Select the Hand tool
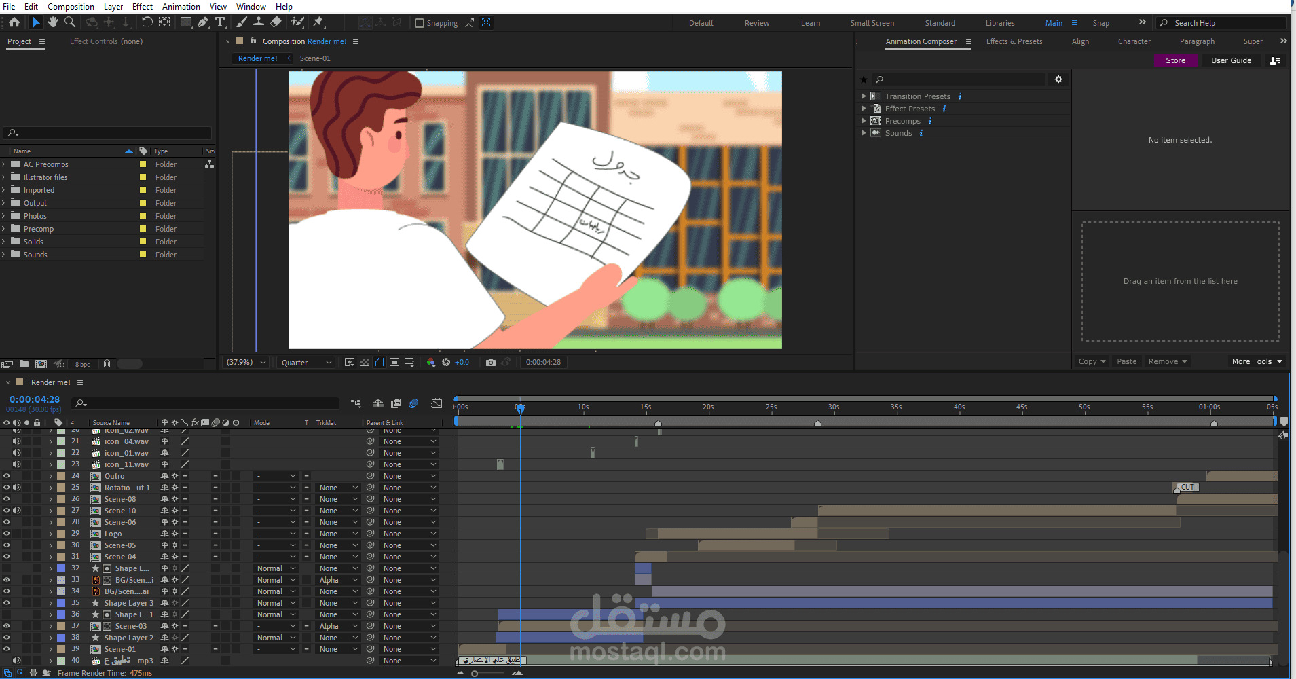Image resolution: width=1296 pixels, height=679 pixels. 53,22
